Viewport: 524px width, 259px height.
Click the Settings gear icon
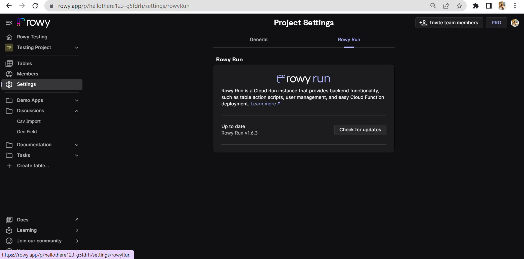coord(9,84)
